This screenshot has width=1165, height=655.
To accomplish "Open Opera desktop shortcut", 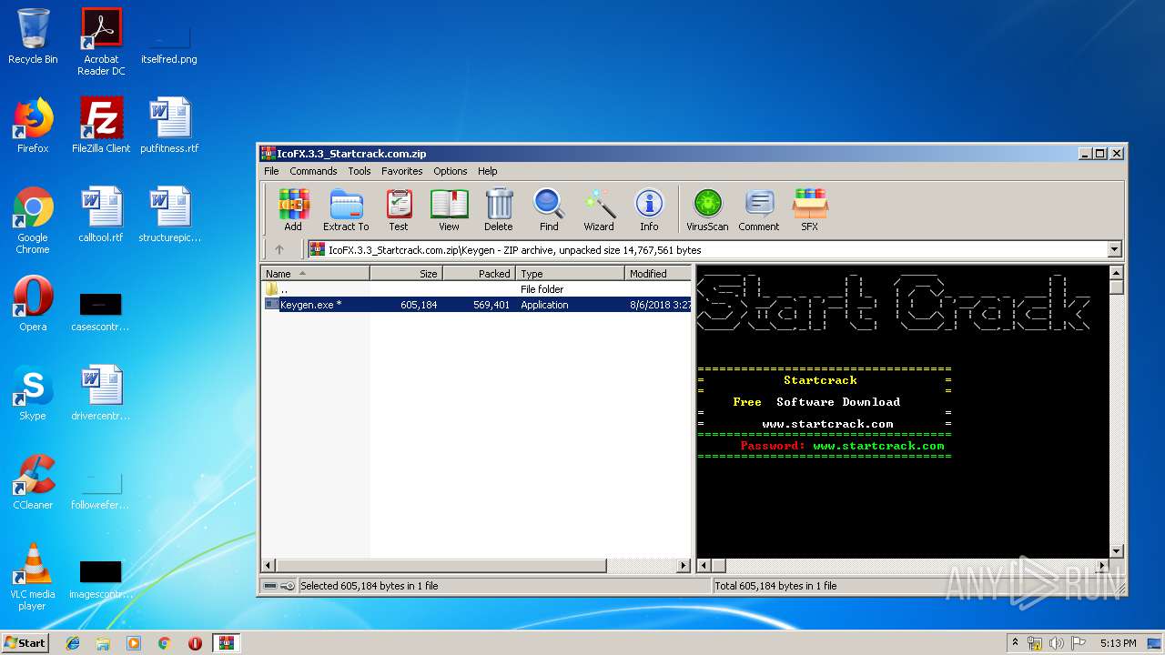I will 33,304.
